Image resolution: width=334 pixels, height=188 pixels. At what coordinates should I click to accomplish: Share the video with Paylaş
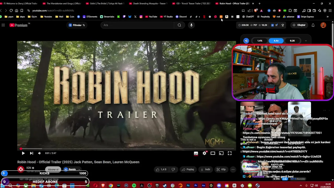188,169
